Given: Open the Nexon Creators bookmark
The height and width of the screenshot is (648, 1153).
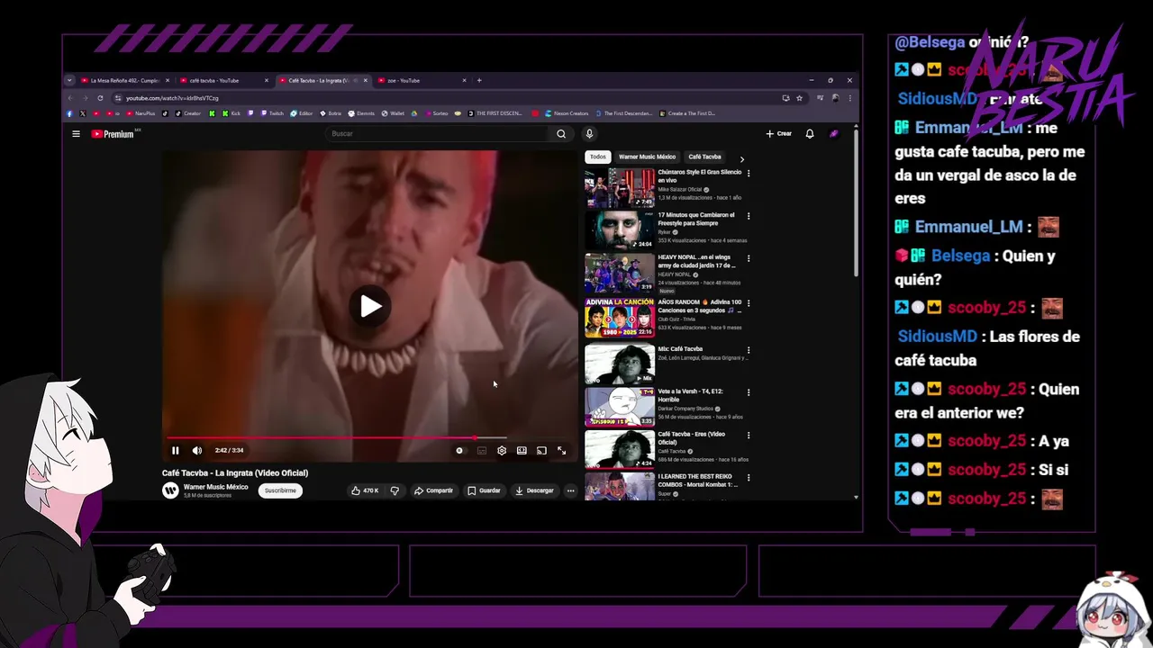Looking at the screenshot, I should coord(566,113).
